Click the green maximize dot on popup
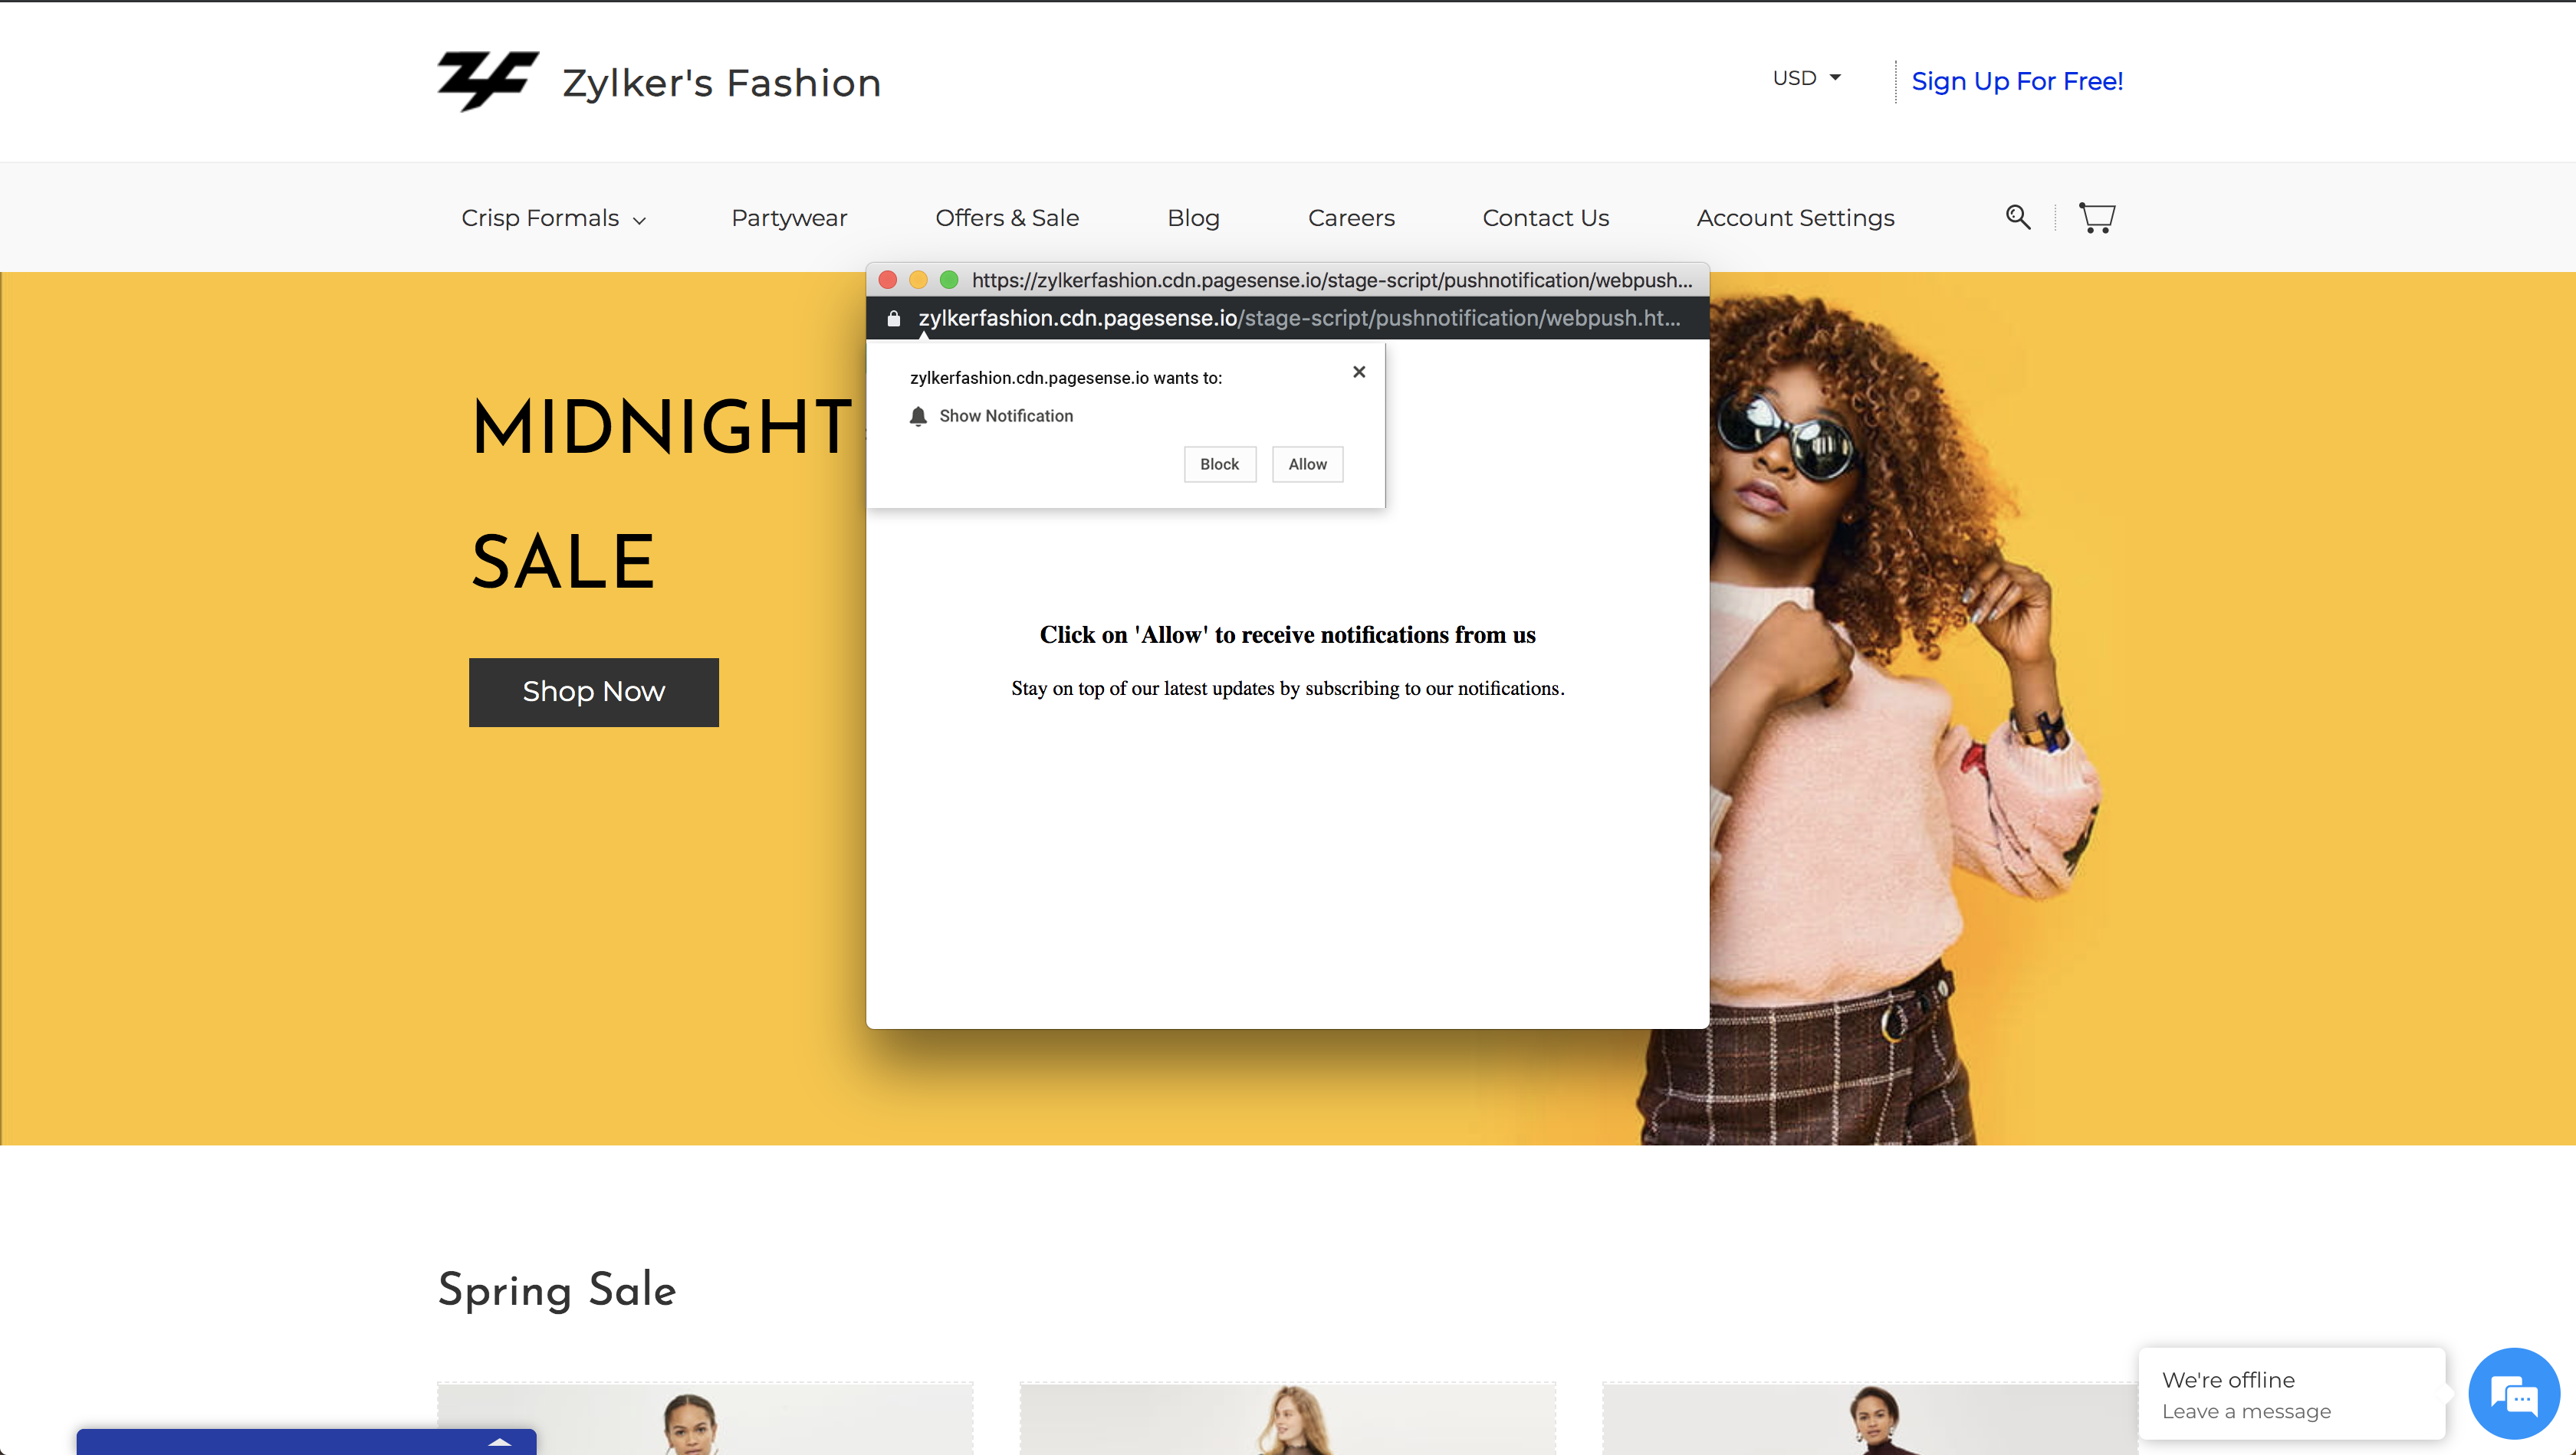Viewport: 2576px width, 1455px height. [949, 280]
